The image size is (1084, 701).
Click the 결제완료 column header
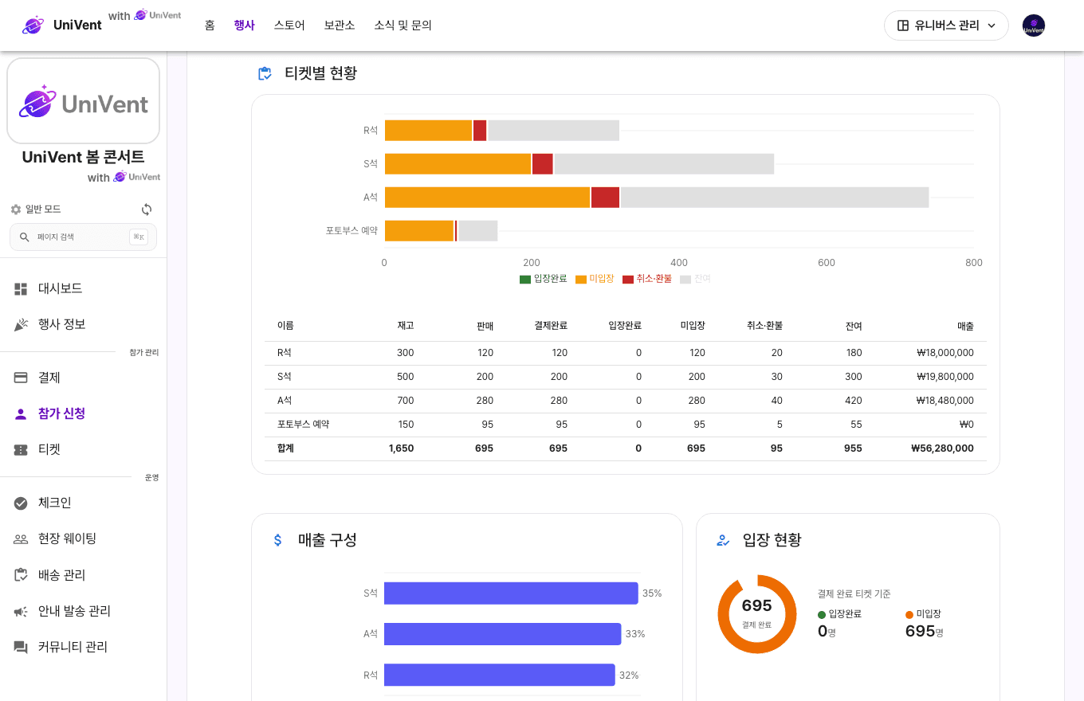point(551,326)
